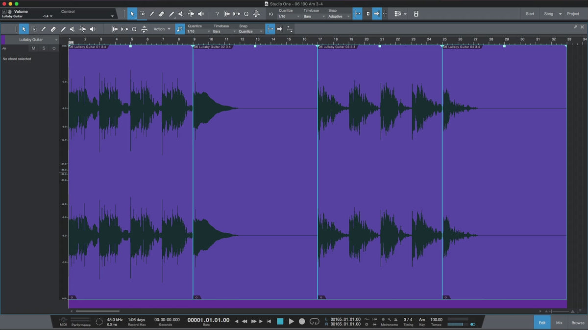Viewport: 588px width, 330px height.
Task: Switch to the Mix view
Action: 559,323
